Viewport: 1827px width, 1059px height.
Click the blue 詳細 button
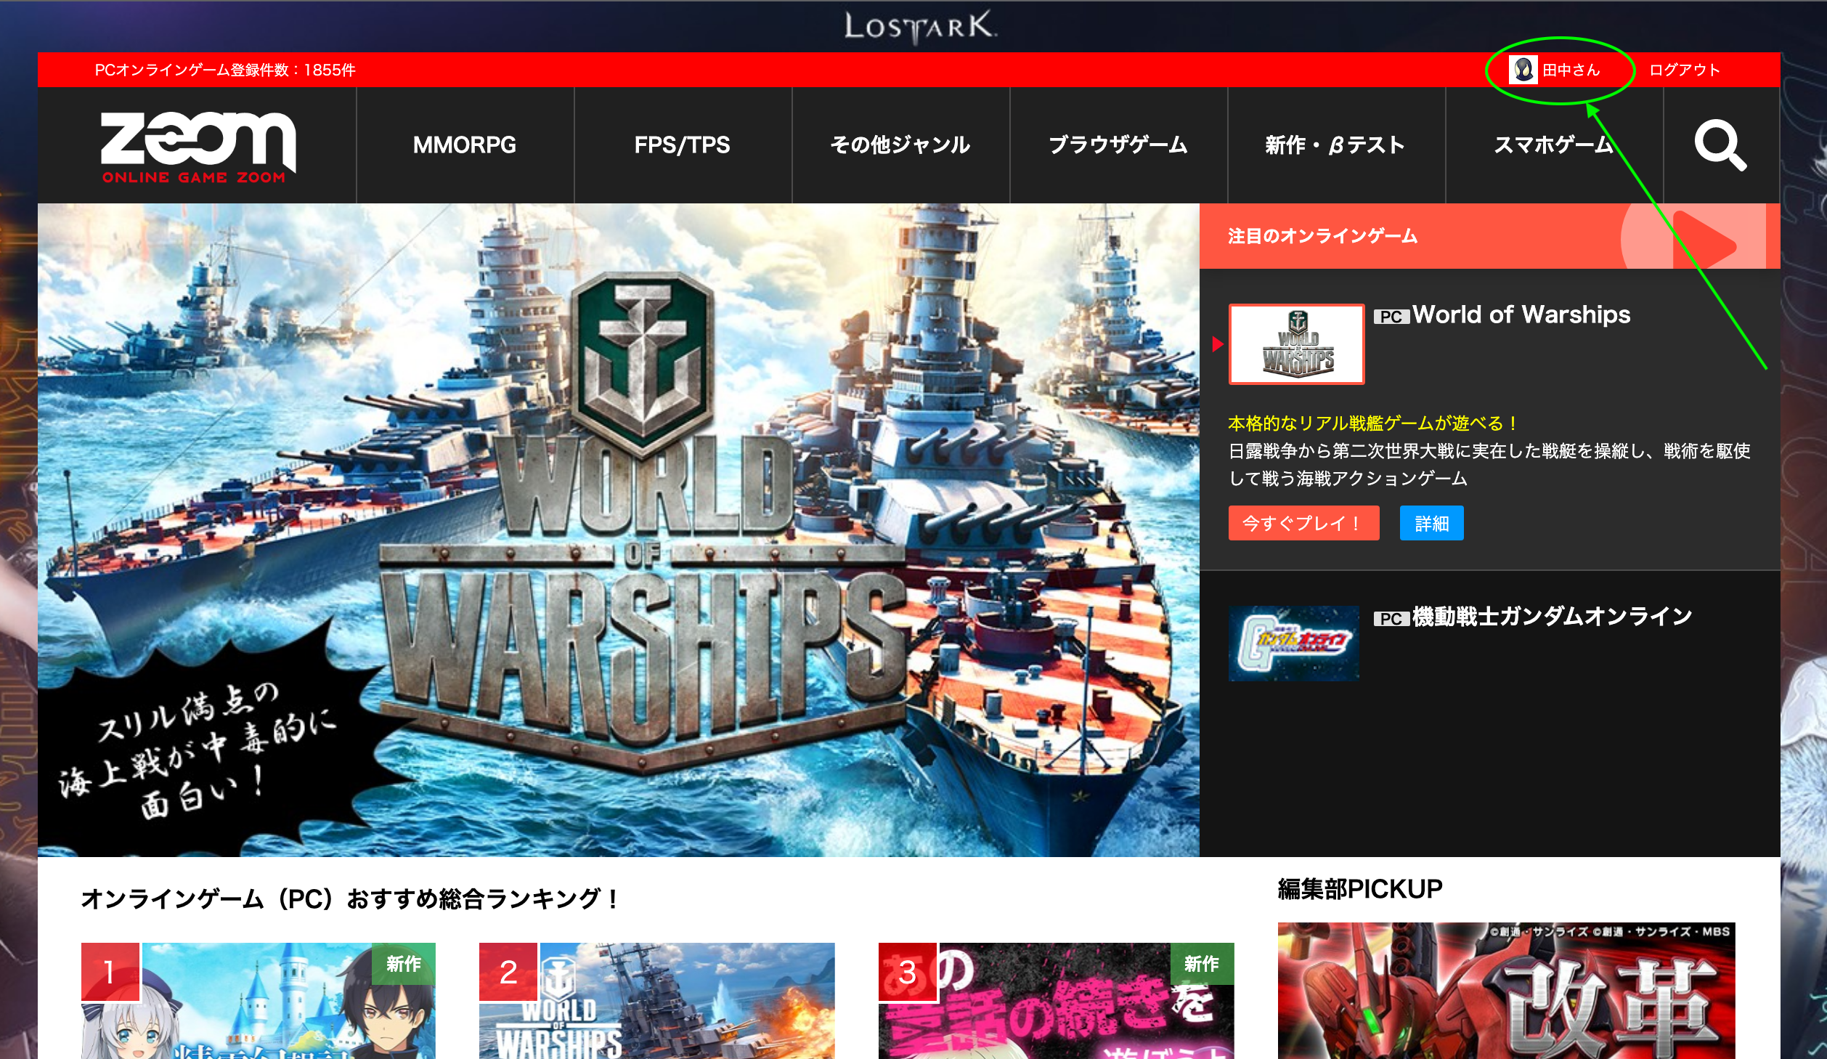point(1431,523)
